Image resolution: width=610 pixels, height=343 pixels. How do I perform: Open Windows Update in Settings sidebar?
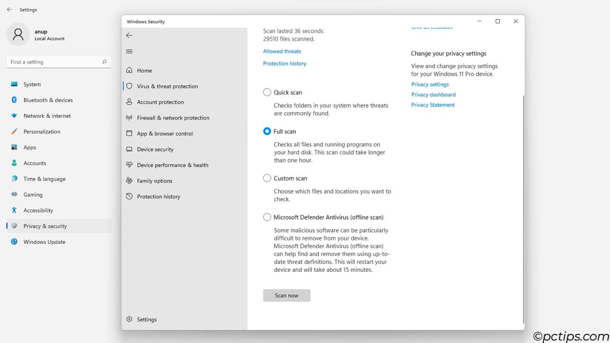pos(44,242)
